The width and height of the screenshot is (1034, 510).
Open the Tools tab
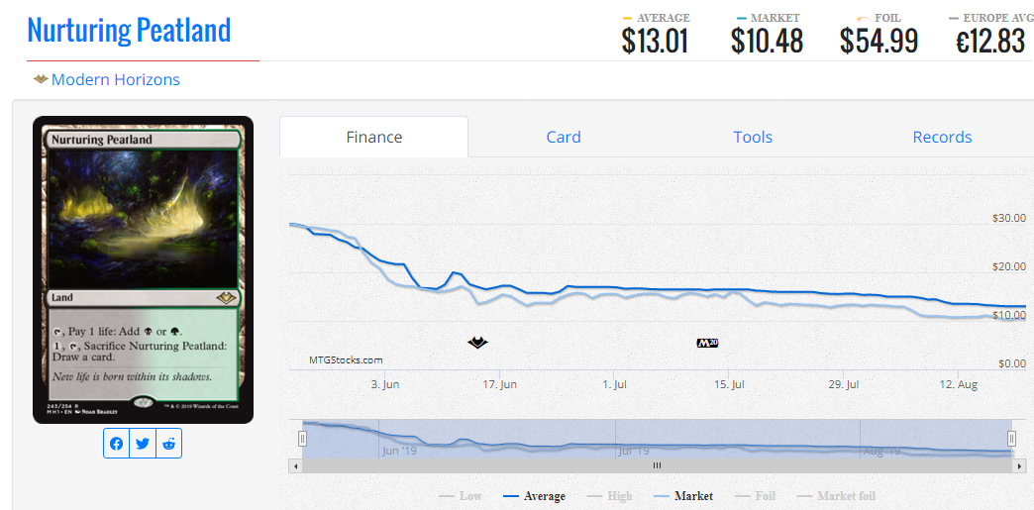pyautogui.click(x=753, y=138)
